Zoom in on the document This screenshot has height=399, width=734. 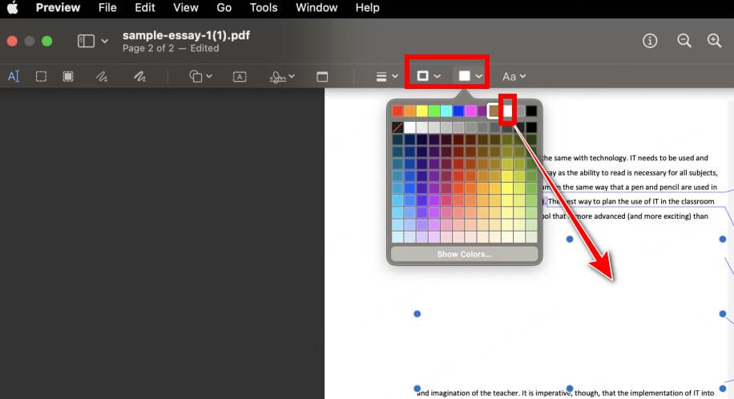[714, 41]
